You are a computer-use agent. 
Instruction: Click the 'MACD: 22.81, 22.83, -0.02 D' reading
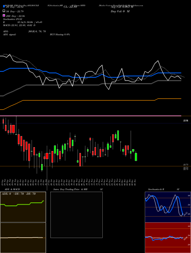[19, 25]
